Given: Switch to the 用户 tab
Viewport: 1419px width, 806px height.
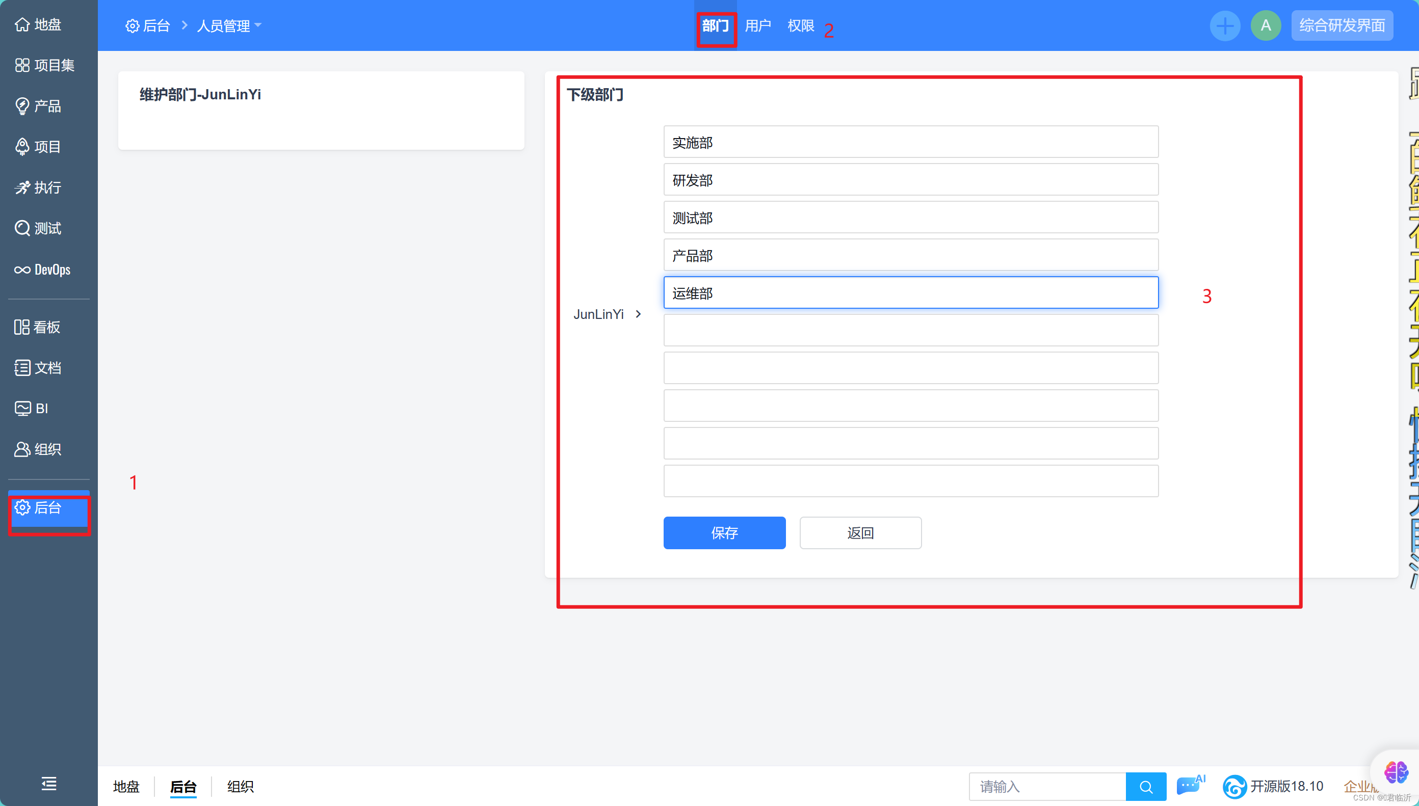Looking at the screenshot, I should (x=757, y=26).
